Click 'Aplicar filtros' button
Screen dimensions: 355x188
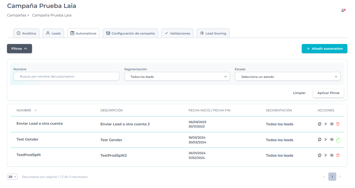328,93
